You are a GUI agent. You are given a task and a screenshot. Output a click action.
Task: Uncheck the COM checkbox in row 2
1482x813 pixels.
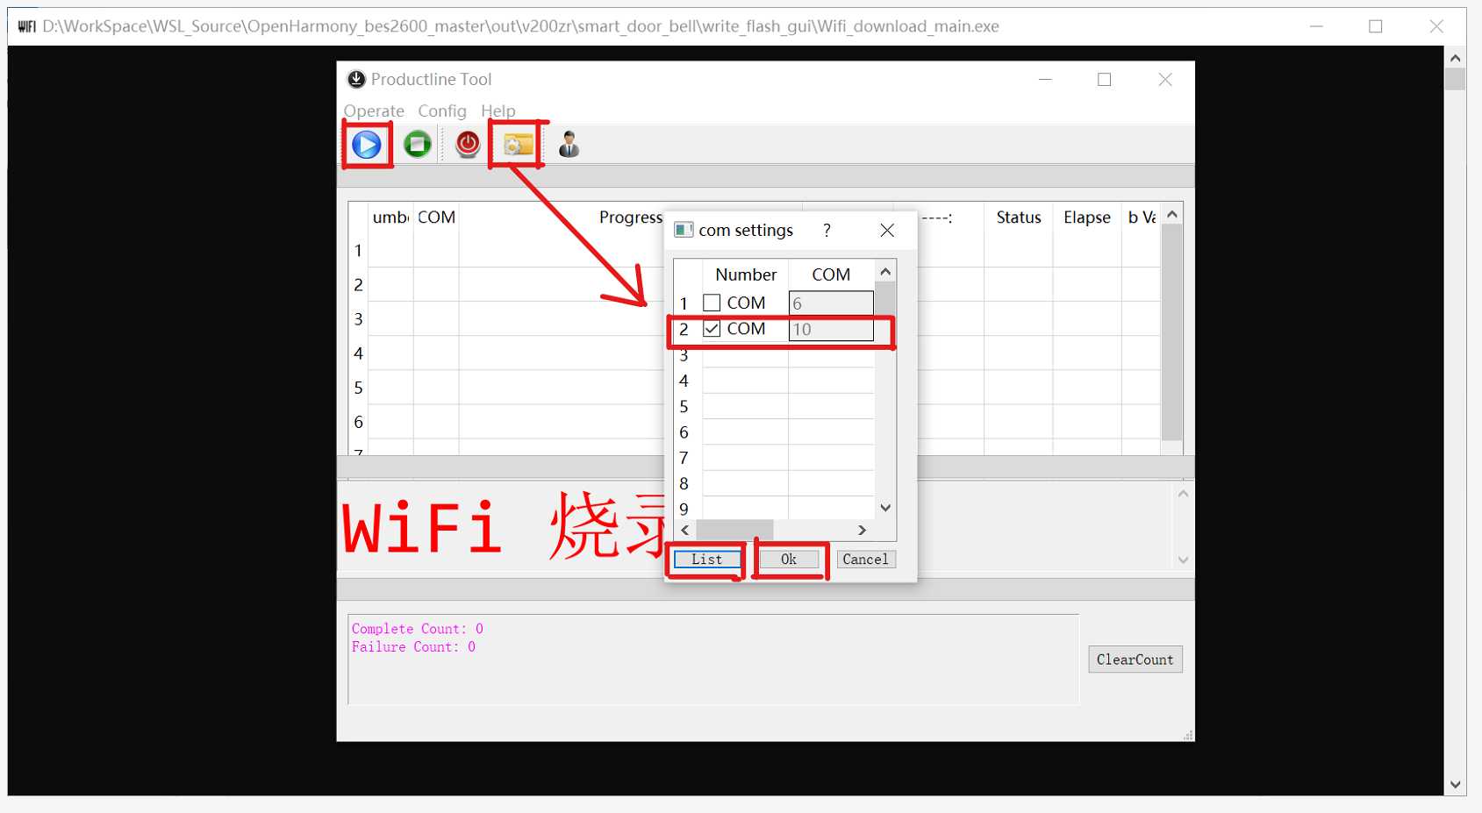tap(712, 329)
